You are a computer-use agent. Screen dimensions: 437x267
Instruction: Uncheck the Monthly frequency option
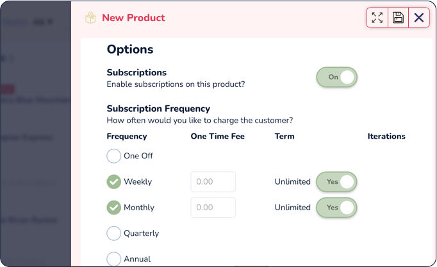click(x=113, y=208)
